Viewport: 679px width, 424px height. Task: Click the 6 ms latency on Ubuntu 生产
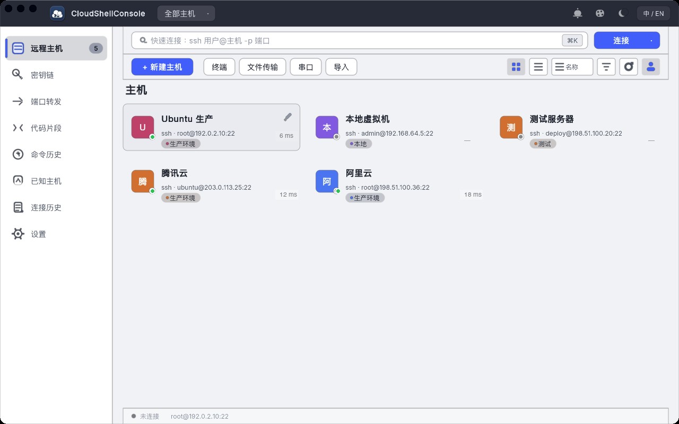286,136
